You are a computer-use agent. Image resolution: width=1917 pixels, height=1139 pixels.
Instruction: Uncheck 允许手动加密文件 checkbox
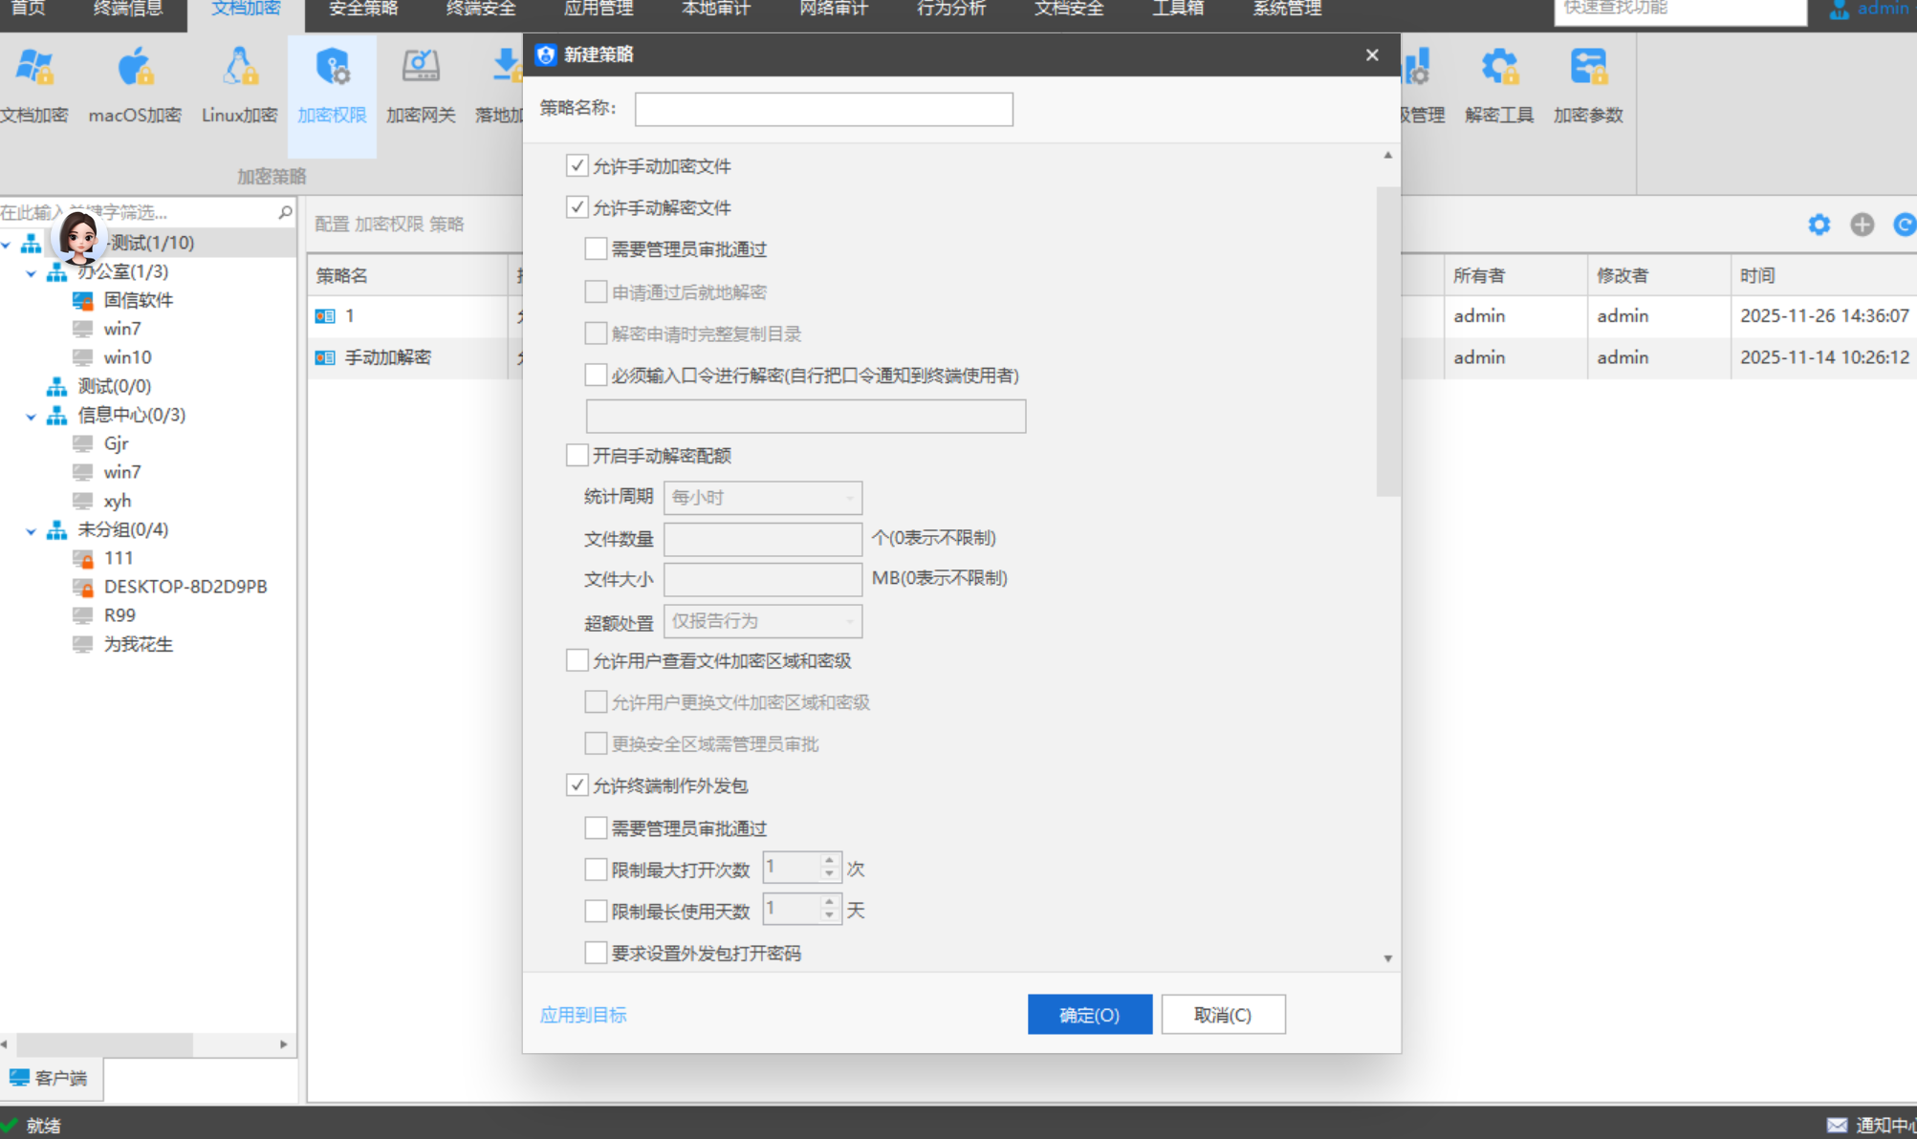pos(577,166)
